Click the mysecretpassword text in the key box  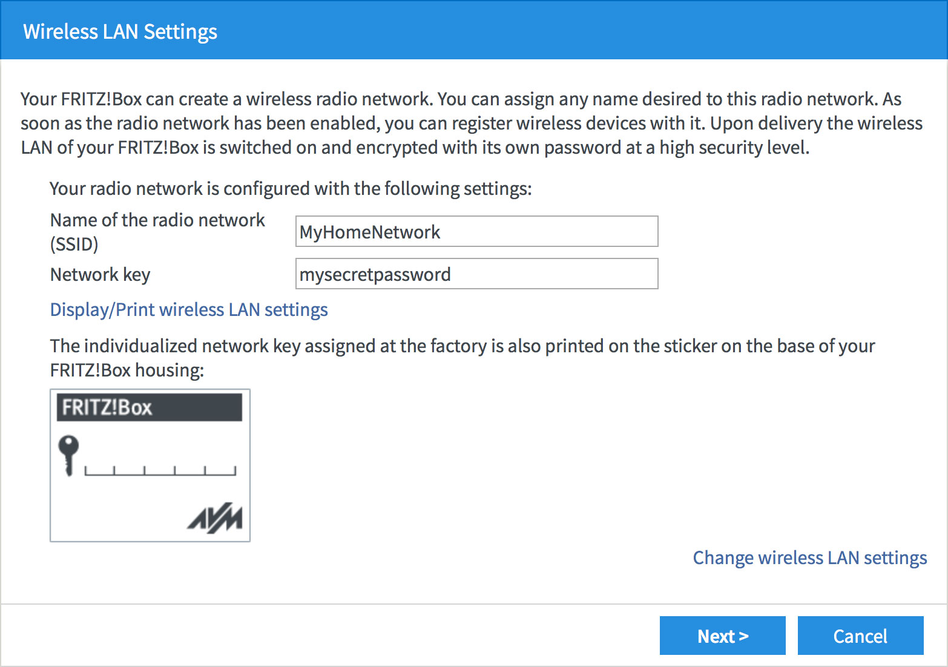coord(374,274)
